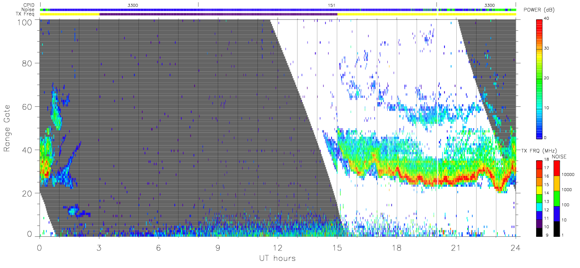Click UT hours tick label 18

click(397, 247)
